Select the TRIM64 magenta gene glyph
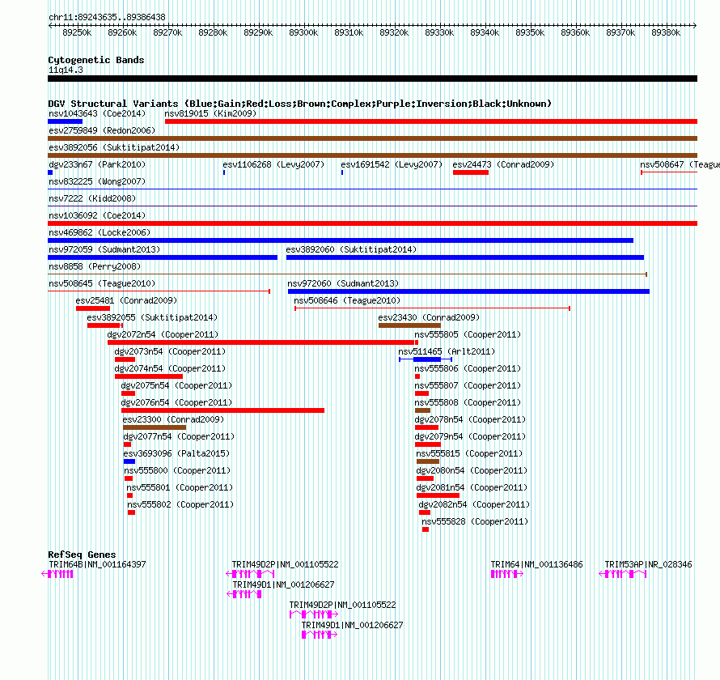720x680 pixels. 507,574
